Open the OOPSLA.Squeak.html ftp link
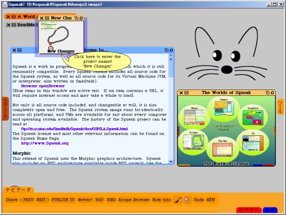Screen dimensions: 286x215 coord(75,129)
